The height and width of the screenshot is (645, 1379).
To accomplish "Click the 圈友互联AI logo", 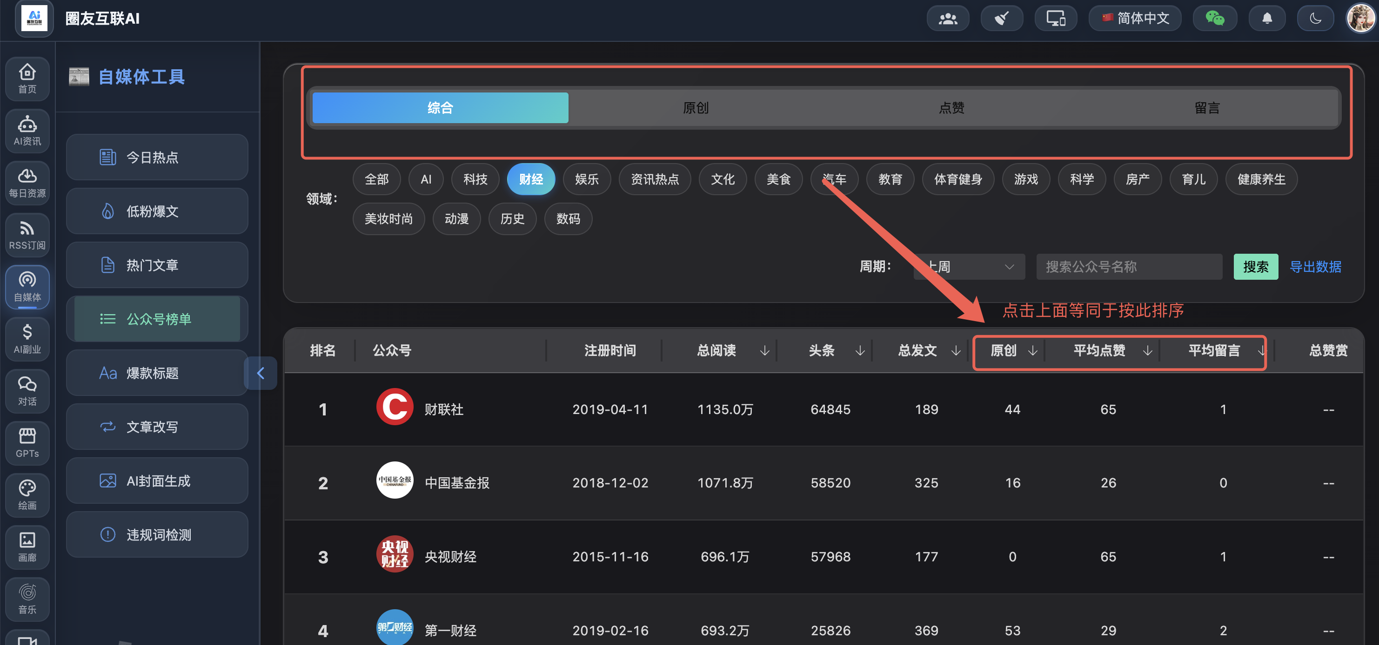I will click(x=34, y=19).
